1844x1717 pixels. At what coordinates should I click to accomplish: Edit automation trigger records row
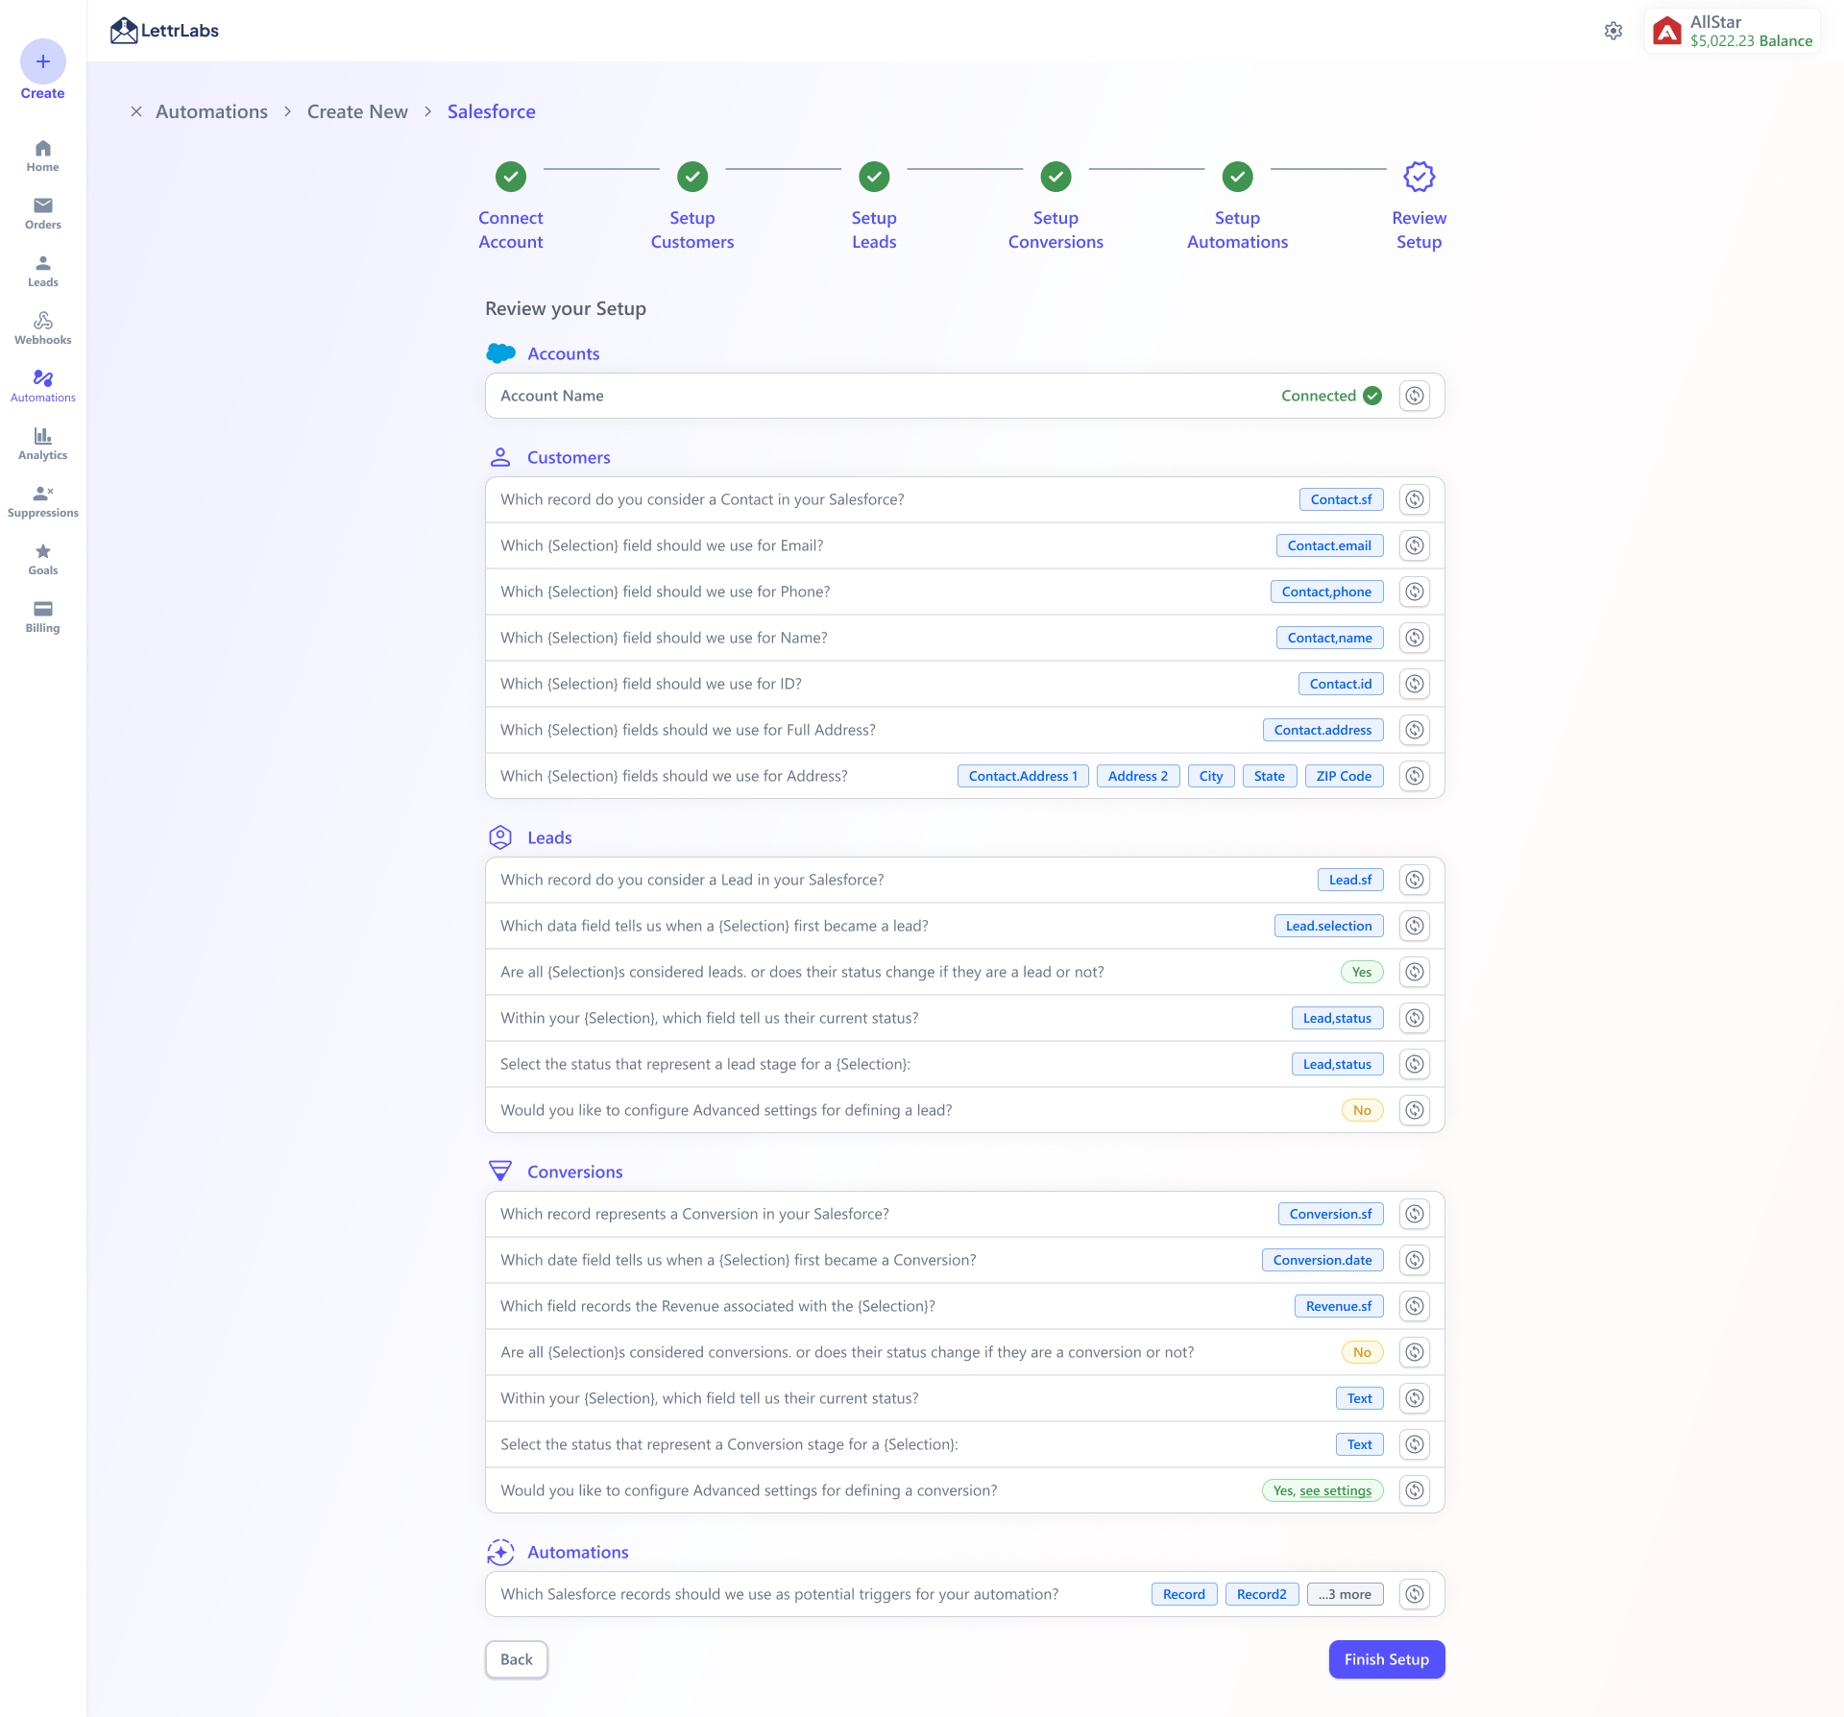pyautogui.click(x=1415, y=1594)
